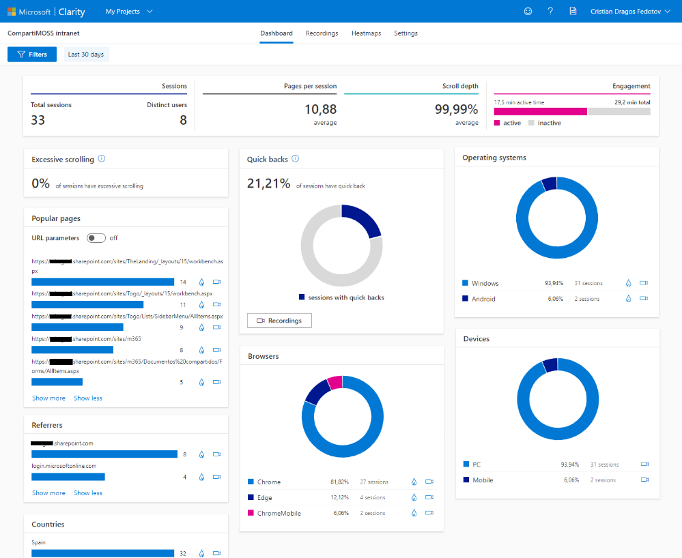Click the pink active time segment in Engagement bar

coord(539,111)
